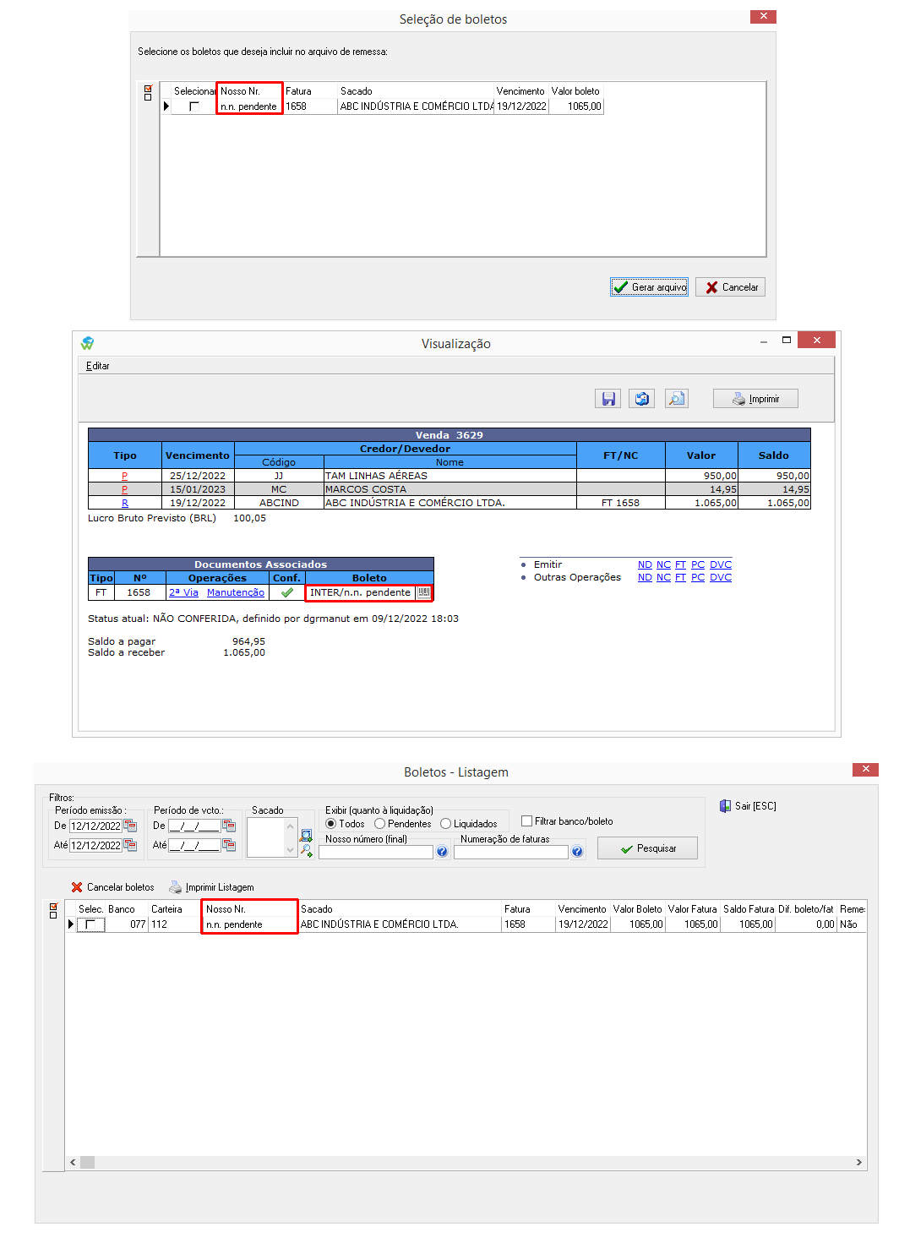Click the Vencimento header in Seleção de boletos
This screenshot has height=1254, width=899.
coord(520,91)
